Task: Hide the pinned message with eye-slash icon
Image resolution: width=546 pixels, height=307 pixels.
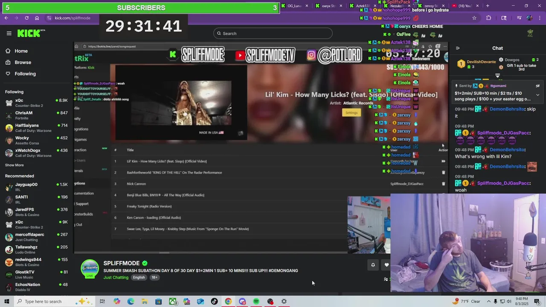Action: click(537, 86)
